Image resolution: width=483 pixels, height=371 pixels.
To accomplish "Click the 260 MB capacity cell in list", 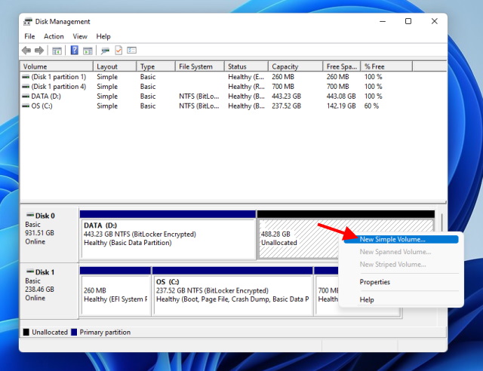I will [283, 77].
